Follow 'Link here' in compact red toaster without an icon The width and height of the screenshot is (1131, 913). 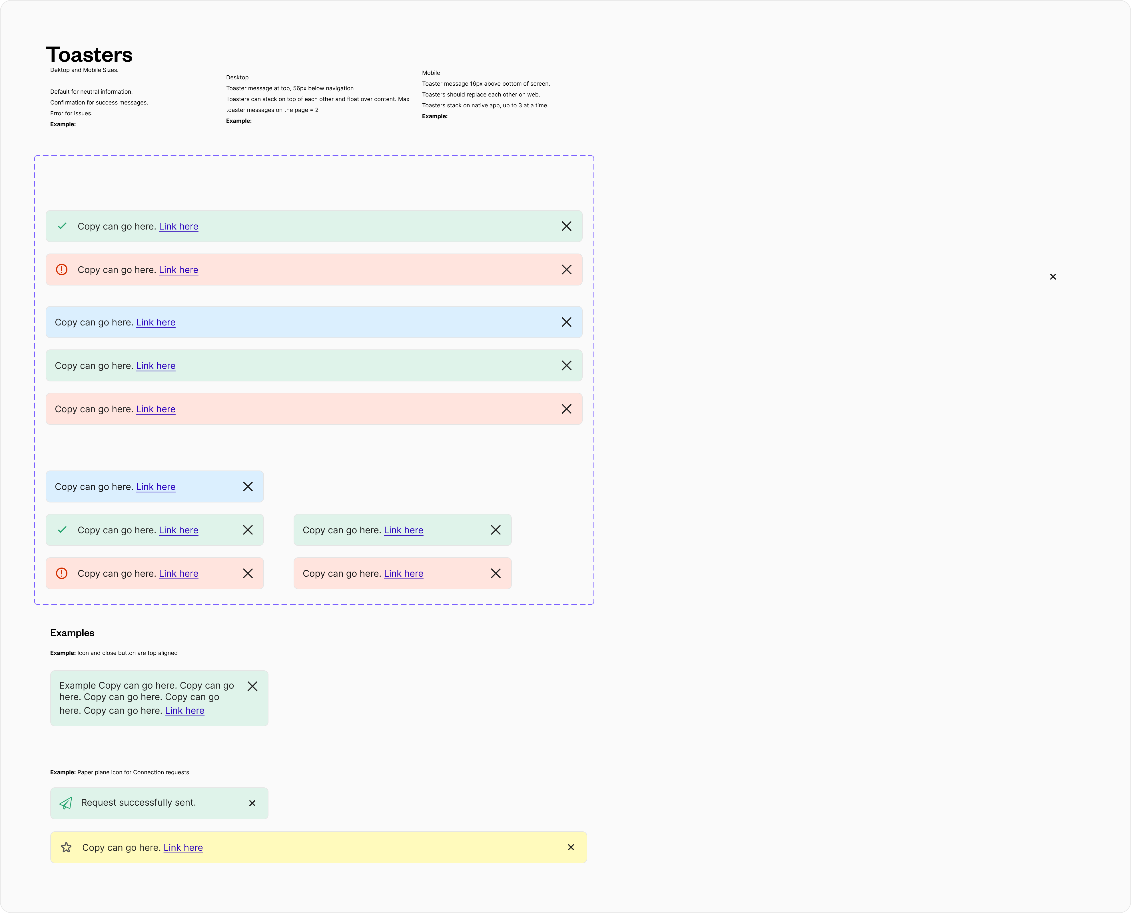404,574
